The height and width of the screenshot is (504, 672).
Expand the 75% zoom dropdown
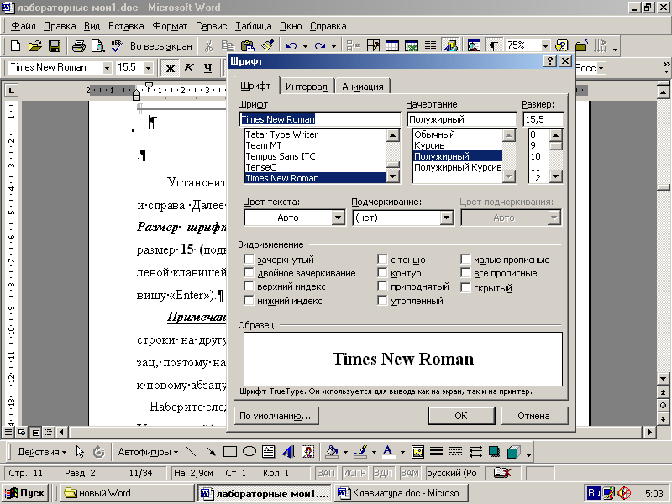(545, 46)
